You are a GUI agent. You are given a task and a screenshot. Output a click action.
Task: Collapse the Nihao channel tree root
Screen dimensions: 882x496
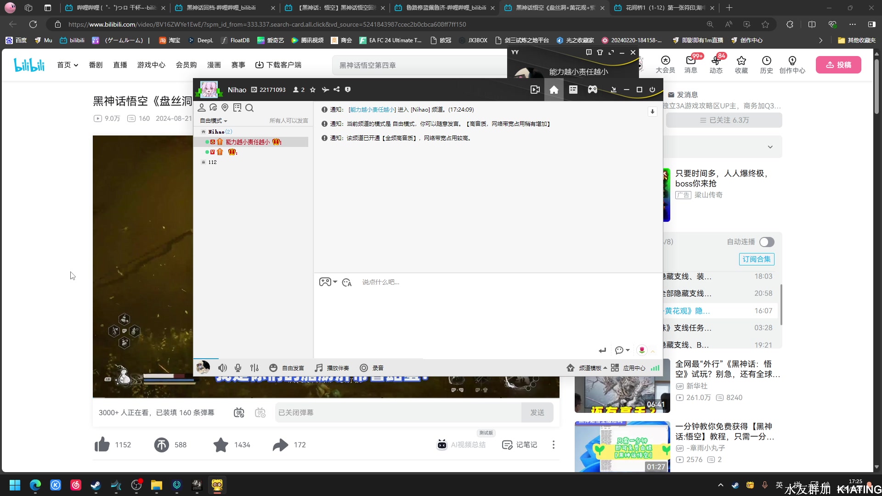[x=204, y=132]
